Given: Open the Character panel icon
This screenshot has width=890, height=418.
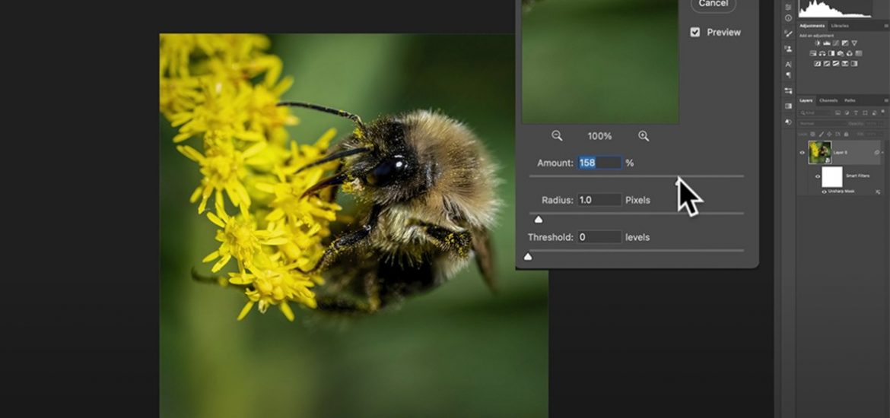Looking at the screenshot, I should coord(788,65).
